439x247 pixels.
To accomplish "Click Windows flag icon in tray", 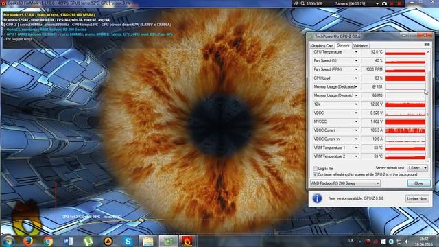I will [x=383, y=242].
